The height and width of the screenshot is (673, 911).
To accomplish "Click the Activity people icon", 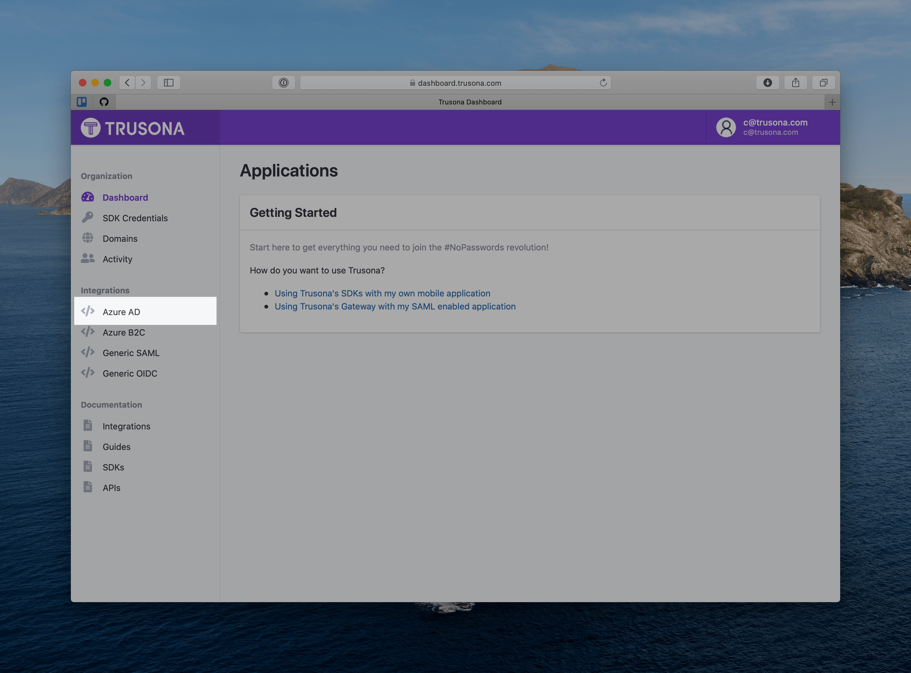I will click(88, 258).
